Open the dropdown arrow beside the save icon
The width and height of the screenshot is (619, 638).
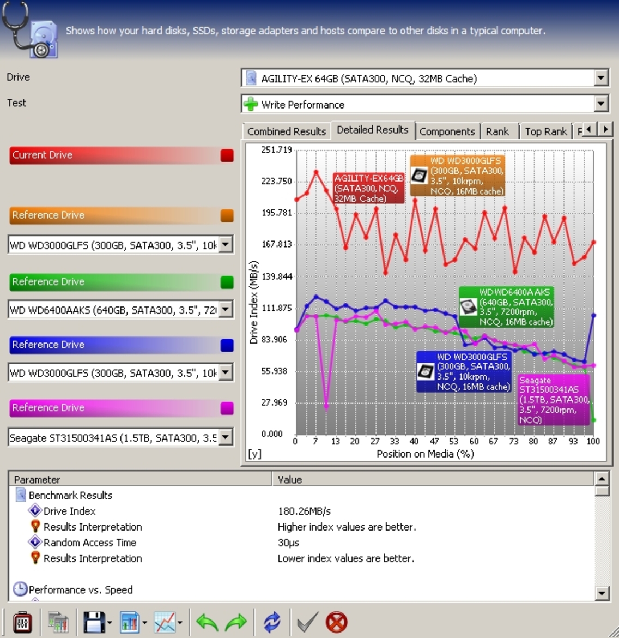point(109,623)
